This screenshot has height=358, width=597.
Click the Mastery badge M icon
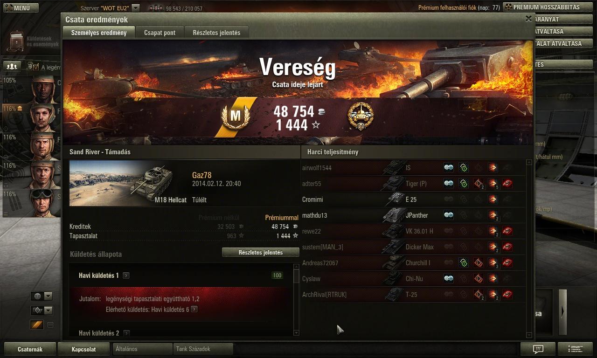[236, 117]
